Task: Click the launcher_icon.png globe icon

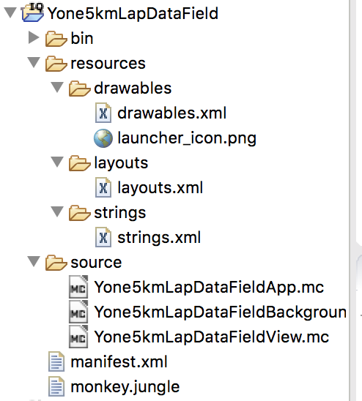Action: pyautogui.click(x=103, y=138)
